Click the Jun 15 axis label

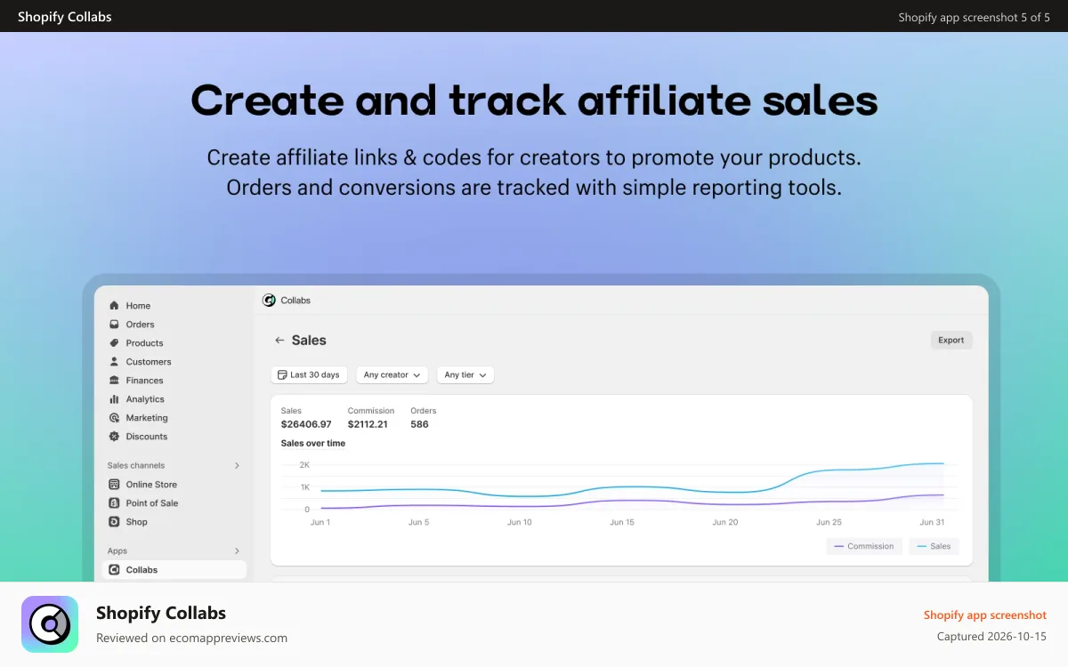(622, 522)
